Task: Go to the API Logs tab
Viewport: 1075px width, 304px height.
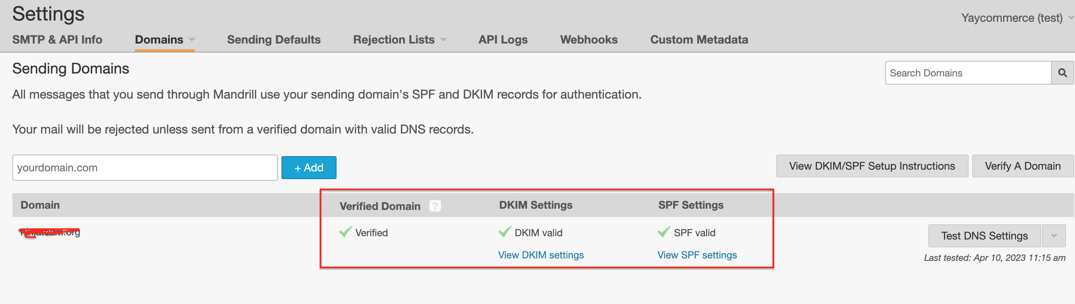Action: (503, 39)
